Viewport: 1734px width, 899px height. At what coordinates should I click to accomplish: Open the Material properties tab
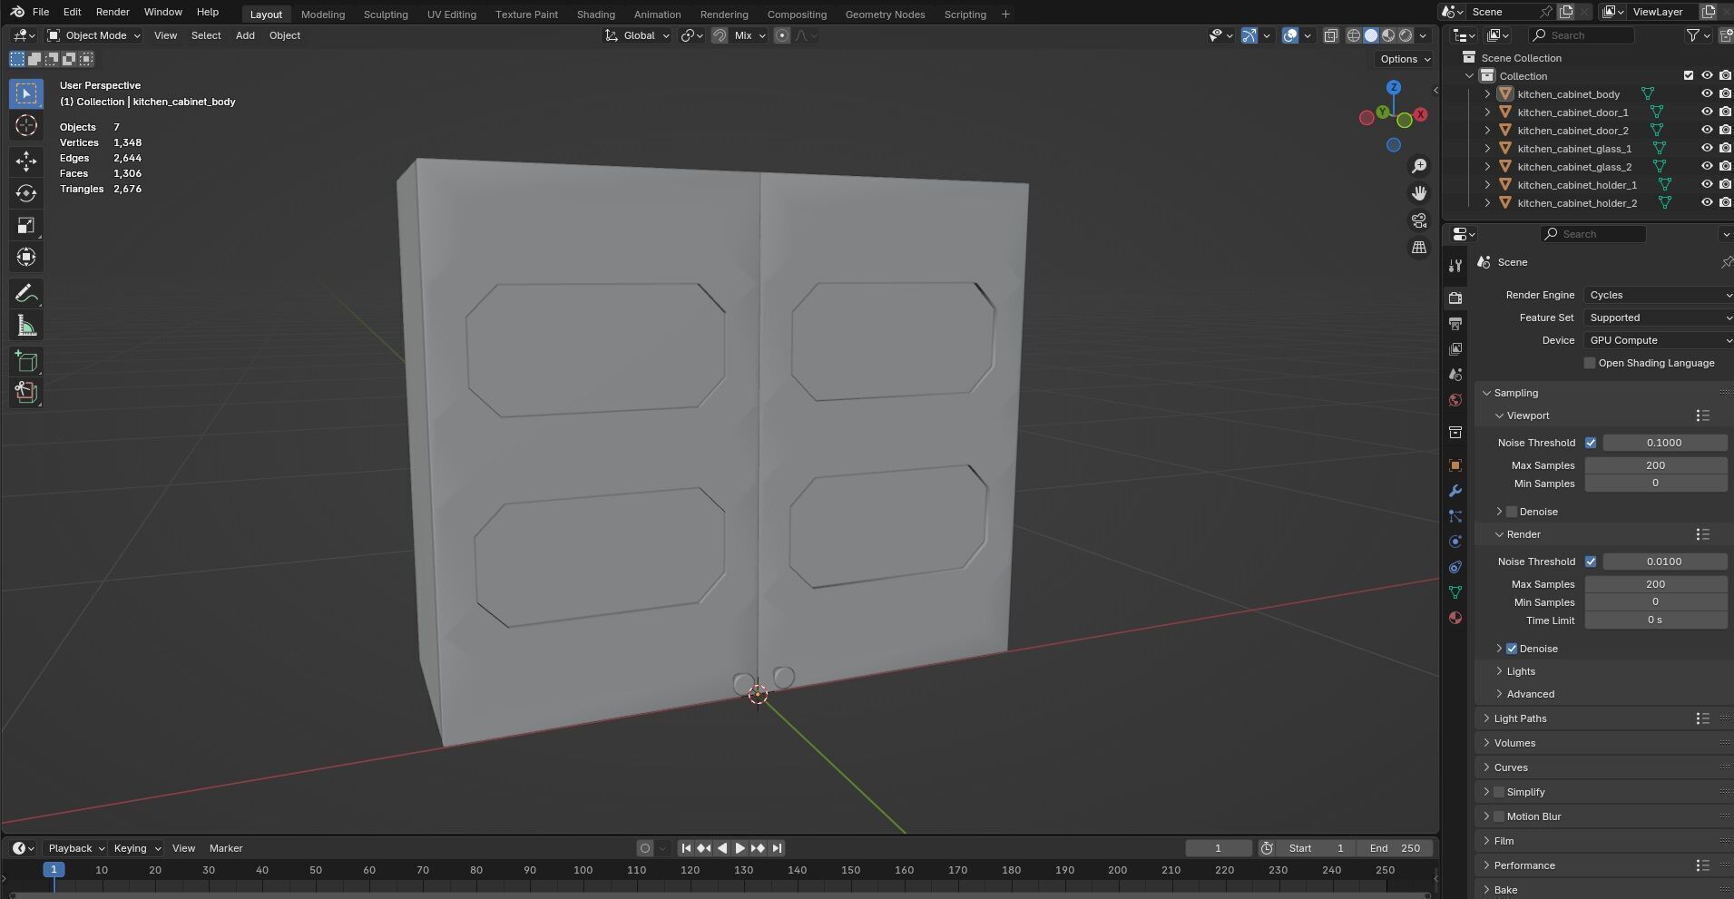(x=1455, y=618)
